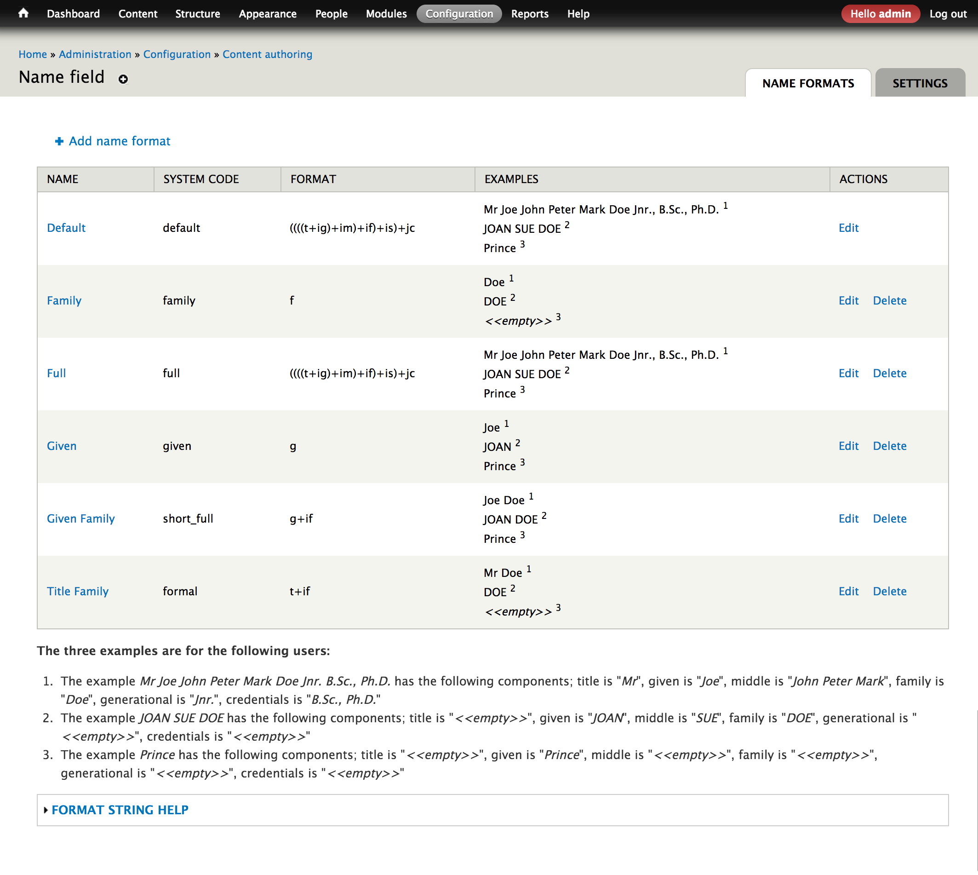Open the People menu
This screenshot has height=875, width=978.
331,13
